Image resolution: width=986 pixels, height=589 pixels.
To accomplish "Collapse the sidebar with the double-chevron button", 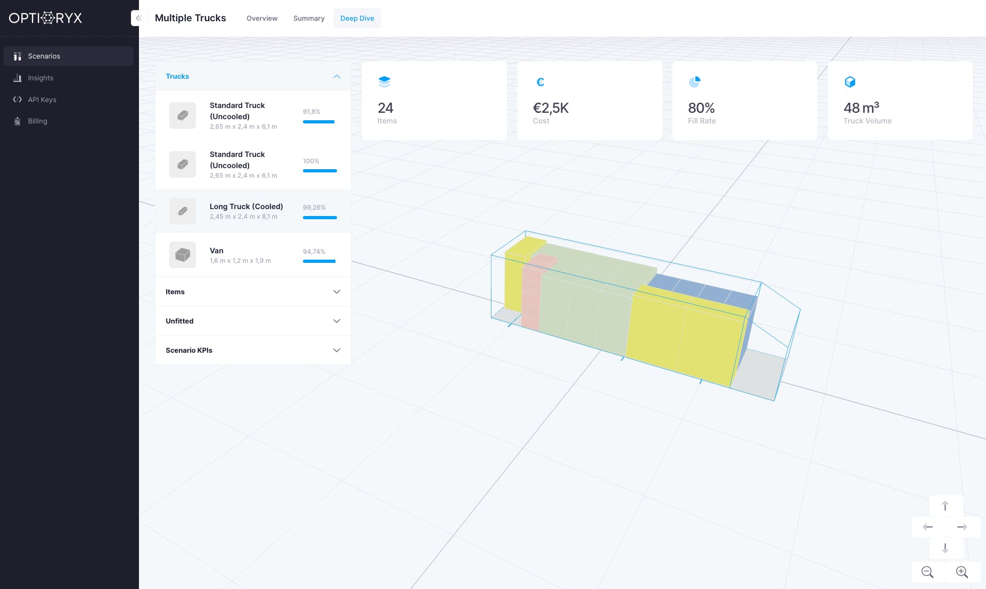I will pos(138,18).
